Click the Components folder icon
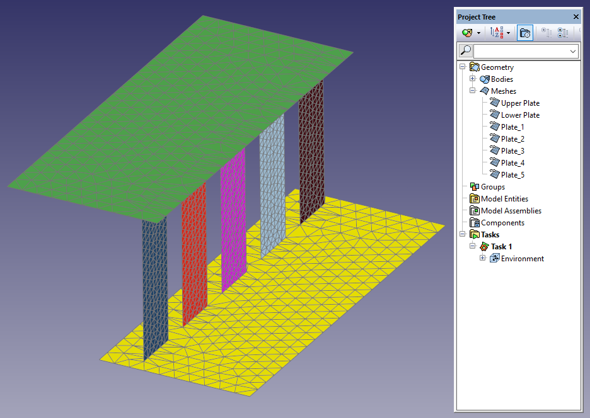 (x=474, y=223)
